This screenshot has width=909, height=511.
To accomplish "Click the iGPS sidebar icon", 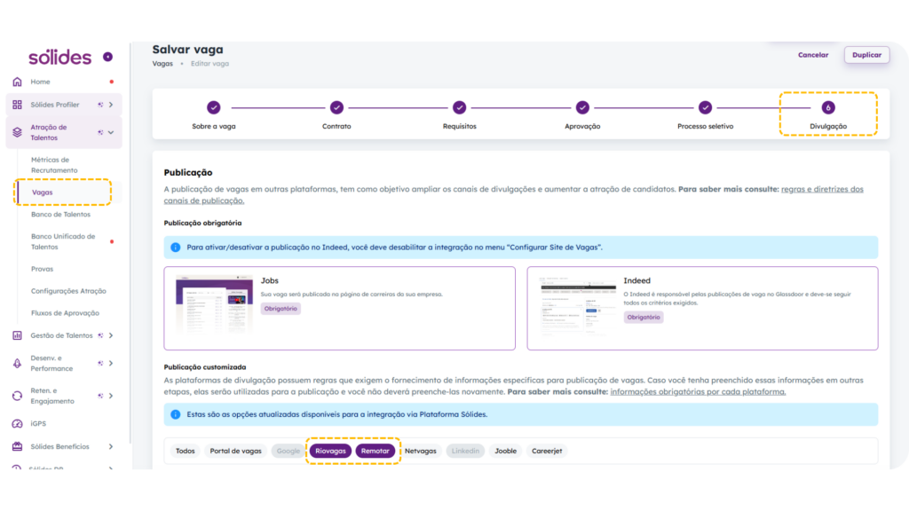I will coord(18,424).
